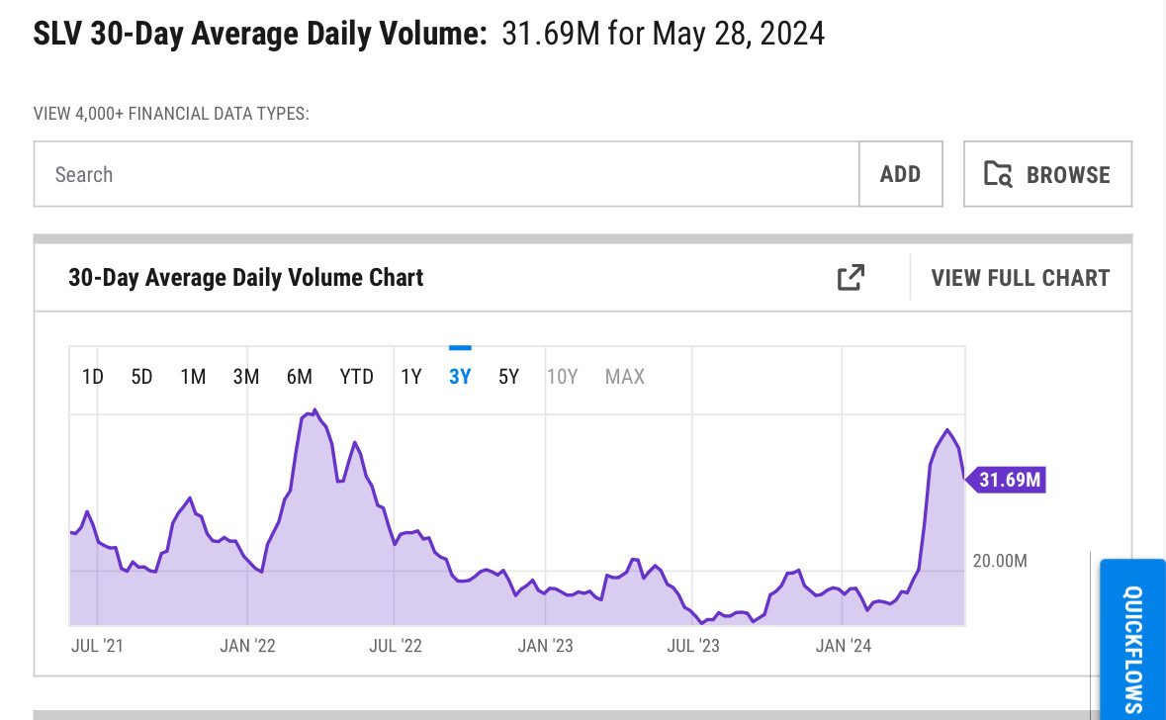The height and width of the screenshot is (720, 1166).
Task: Click the 20.00M axis label
Action: (1000, 561)
